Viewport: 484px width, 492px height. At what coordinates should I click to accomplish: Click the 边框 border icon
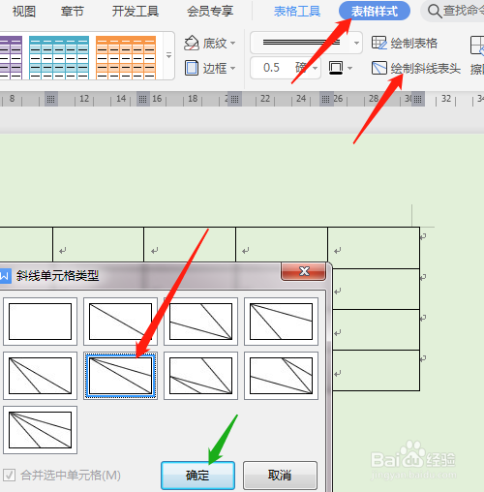point(192,68)
